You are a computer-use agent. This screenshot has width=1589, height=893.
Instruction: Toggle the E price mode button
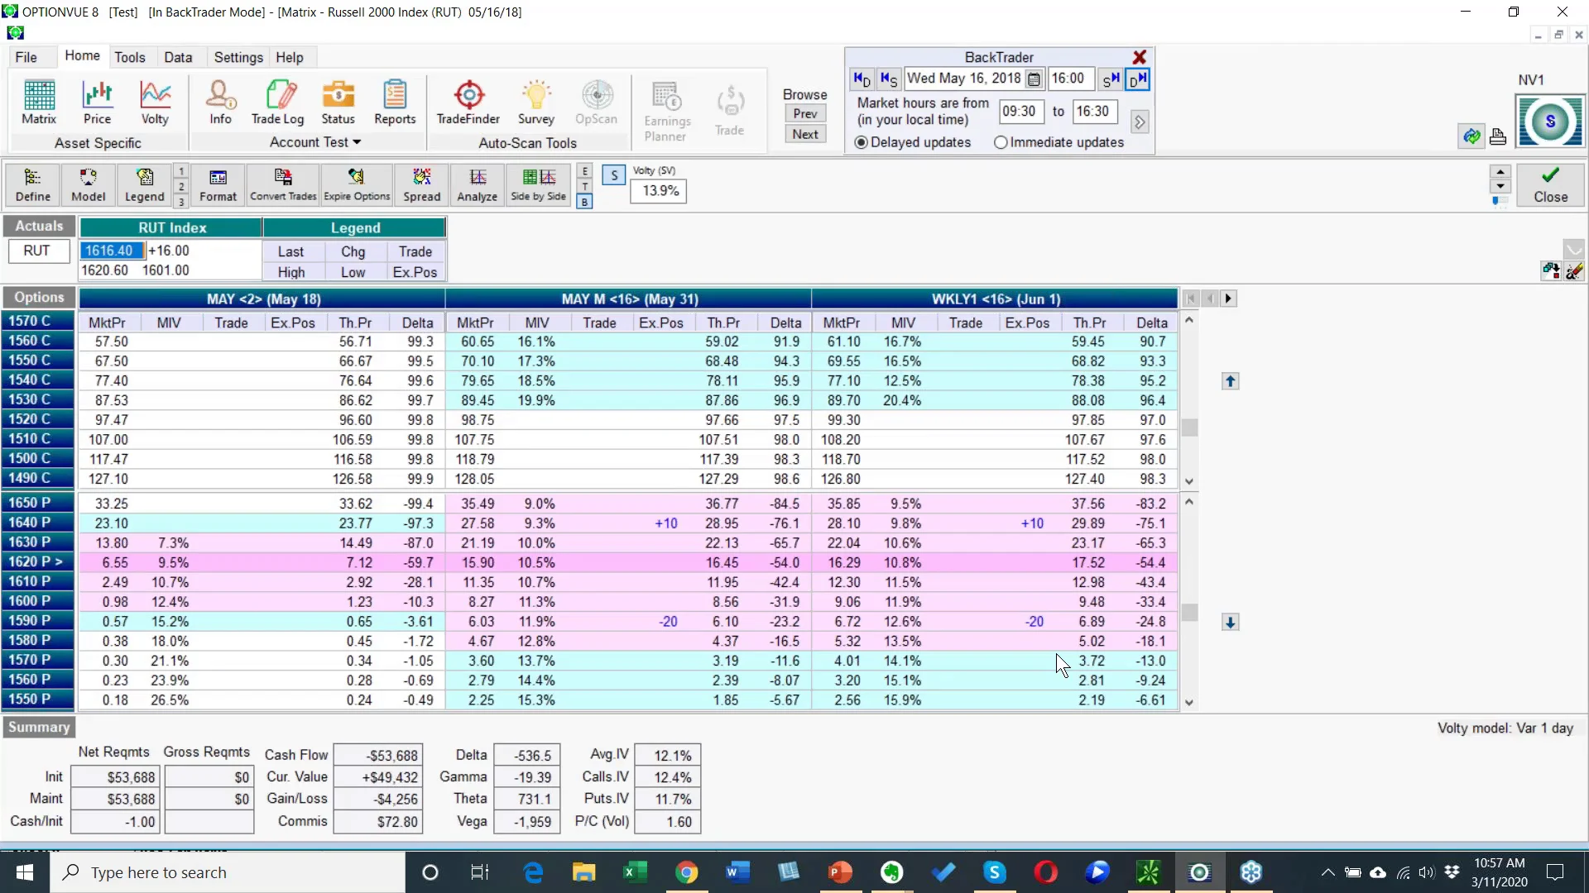pyautogui.click(x=584, y=171)
